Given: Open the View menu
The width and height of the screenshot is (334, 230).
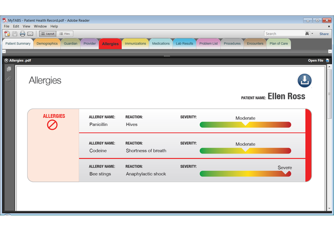Looking at the screenshot, I should point(27,26).
